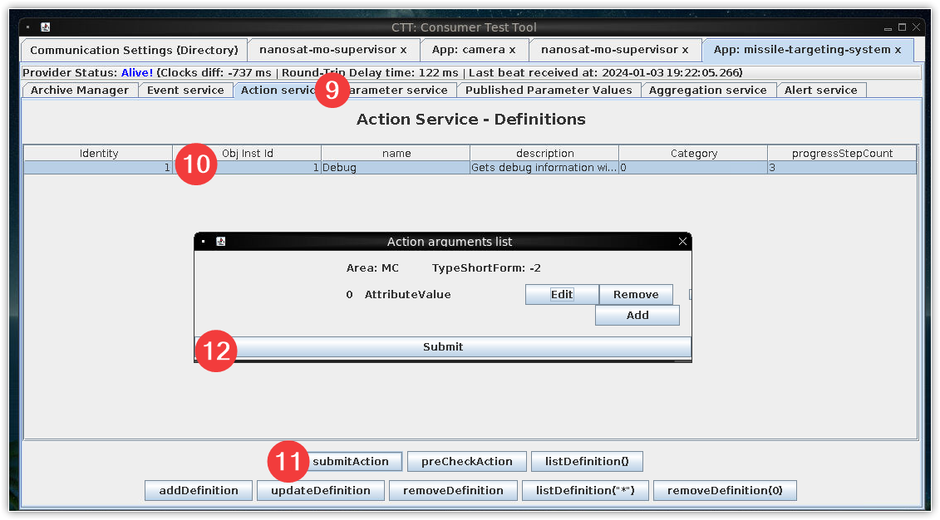This screenshot has height=520, width=940.
Task: Maximize the CTT Consumer Test Tool window
Action: (902, 27)
